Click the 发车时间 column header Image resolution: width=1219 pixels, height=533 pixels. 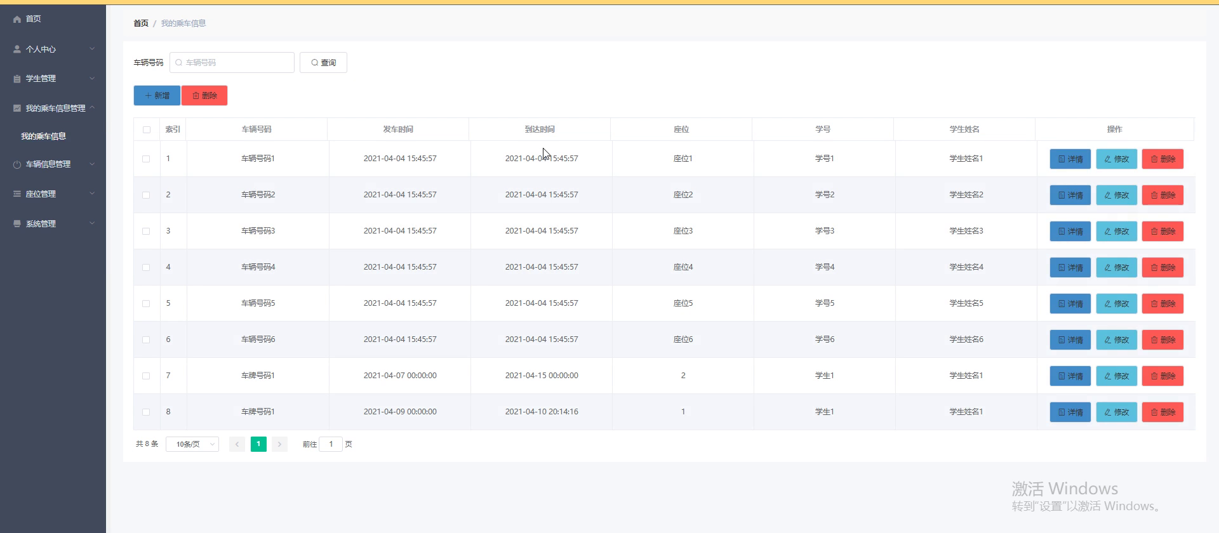pyautogui.click(x=398, y=129)
